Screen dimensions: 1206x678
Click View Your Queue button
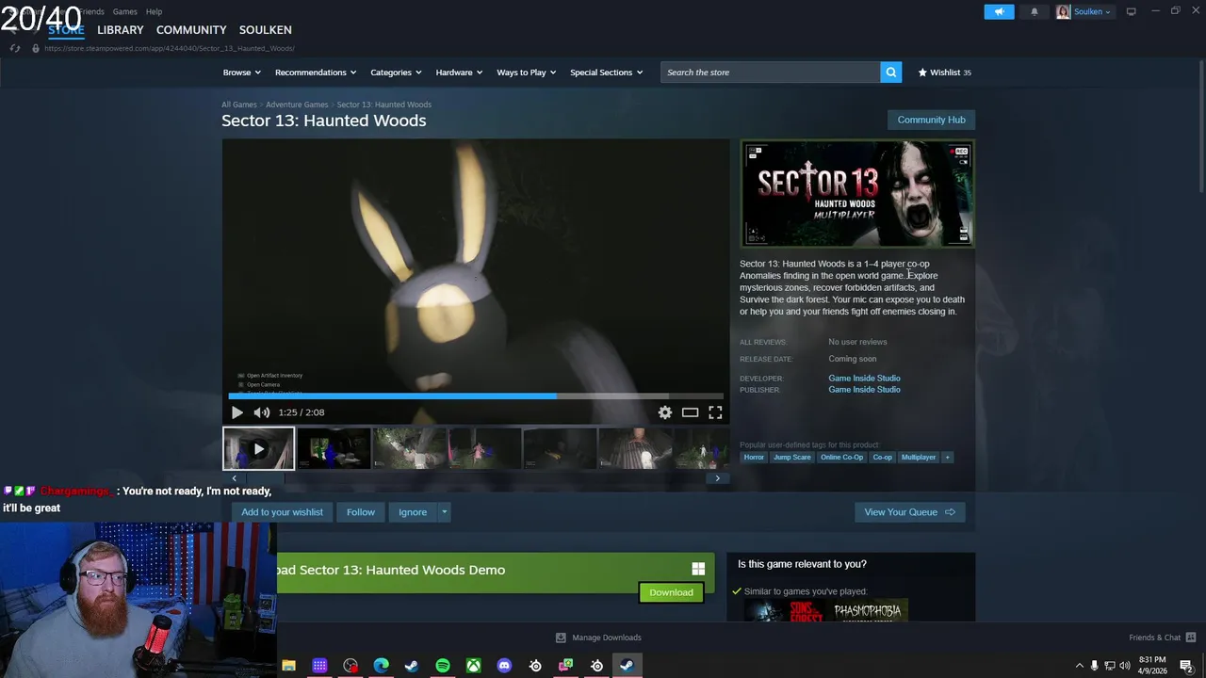(x=909, y=512)
